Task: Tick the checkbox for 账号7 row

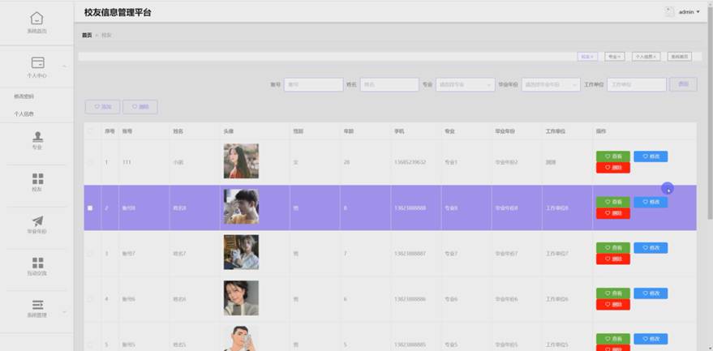Action: (90, 253)
